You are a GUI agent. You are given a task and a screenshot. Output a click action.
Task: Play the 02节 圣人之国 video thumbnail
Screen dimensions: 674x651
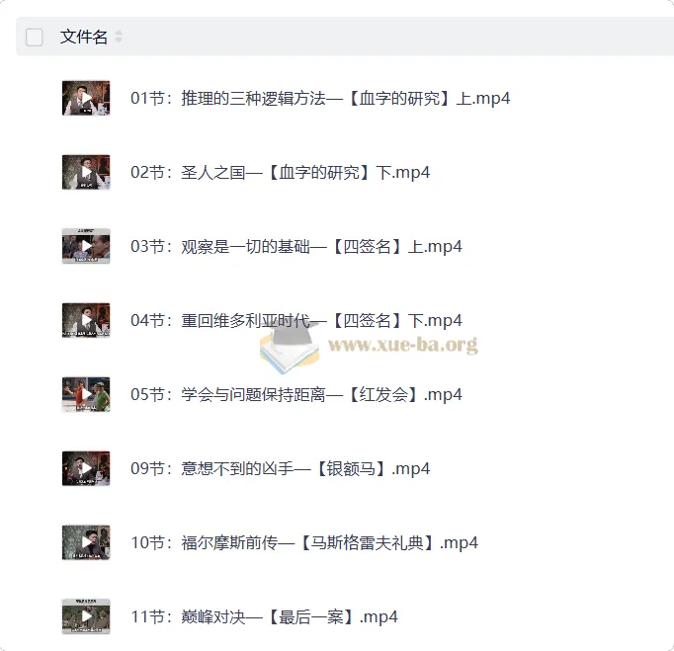coord(86,172)
